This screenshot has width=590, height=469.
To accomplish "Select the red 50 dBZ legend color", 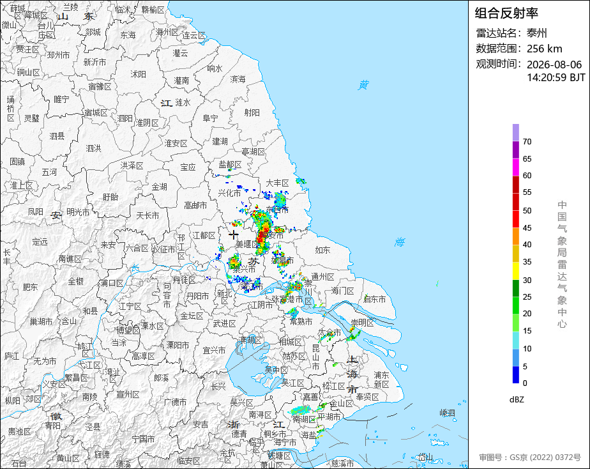I will [x=515, y=202].
